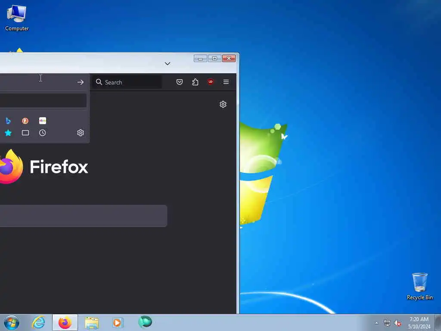
Task: Click the Go arrow in the address bar
Action: [81, 82]
